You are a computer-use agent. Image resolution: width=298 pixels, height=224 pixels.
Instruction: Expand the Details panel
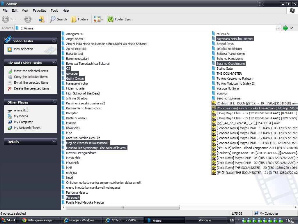pos(54,141)
